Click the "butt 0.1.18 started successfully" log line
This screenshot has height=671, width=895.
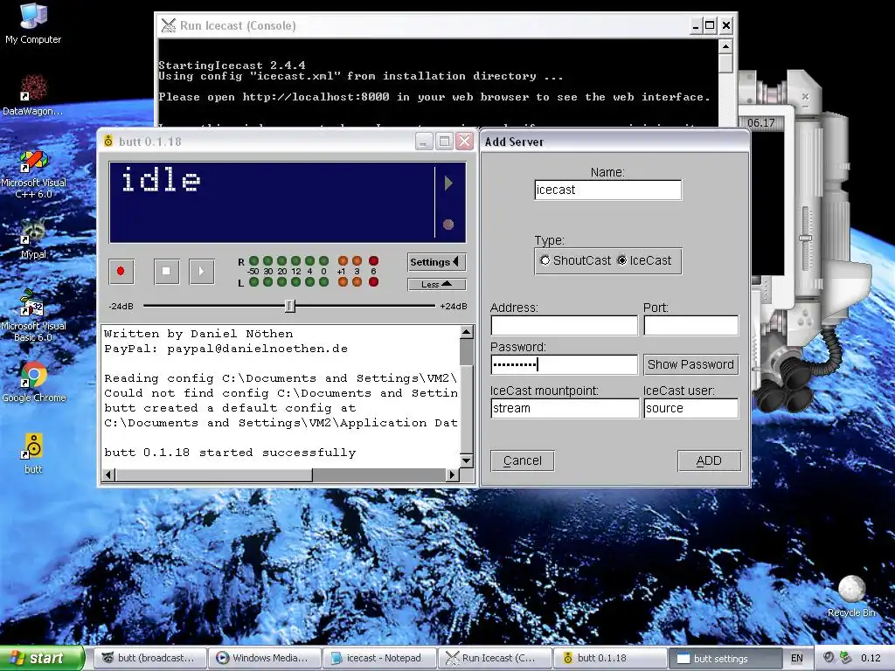click(x=230, y=453)
